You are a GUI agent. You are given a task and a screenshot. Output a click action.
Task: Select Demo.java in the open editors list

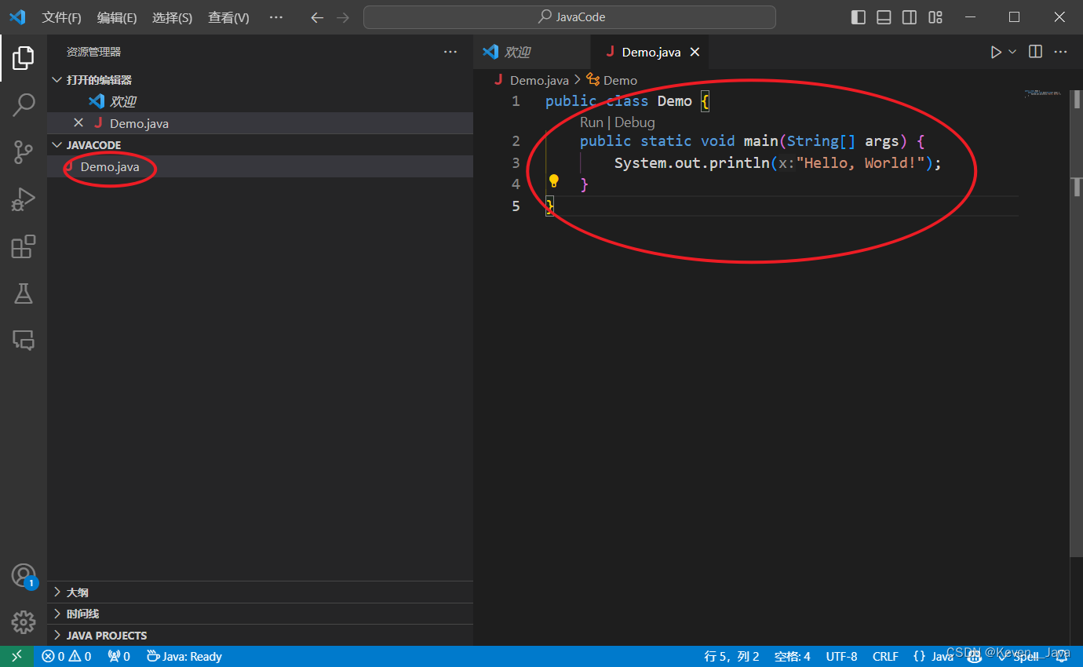click(260, 122)
